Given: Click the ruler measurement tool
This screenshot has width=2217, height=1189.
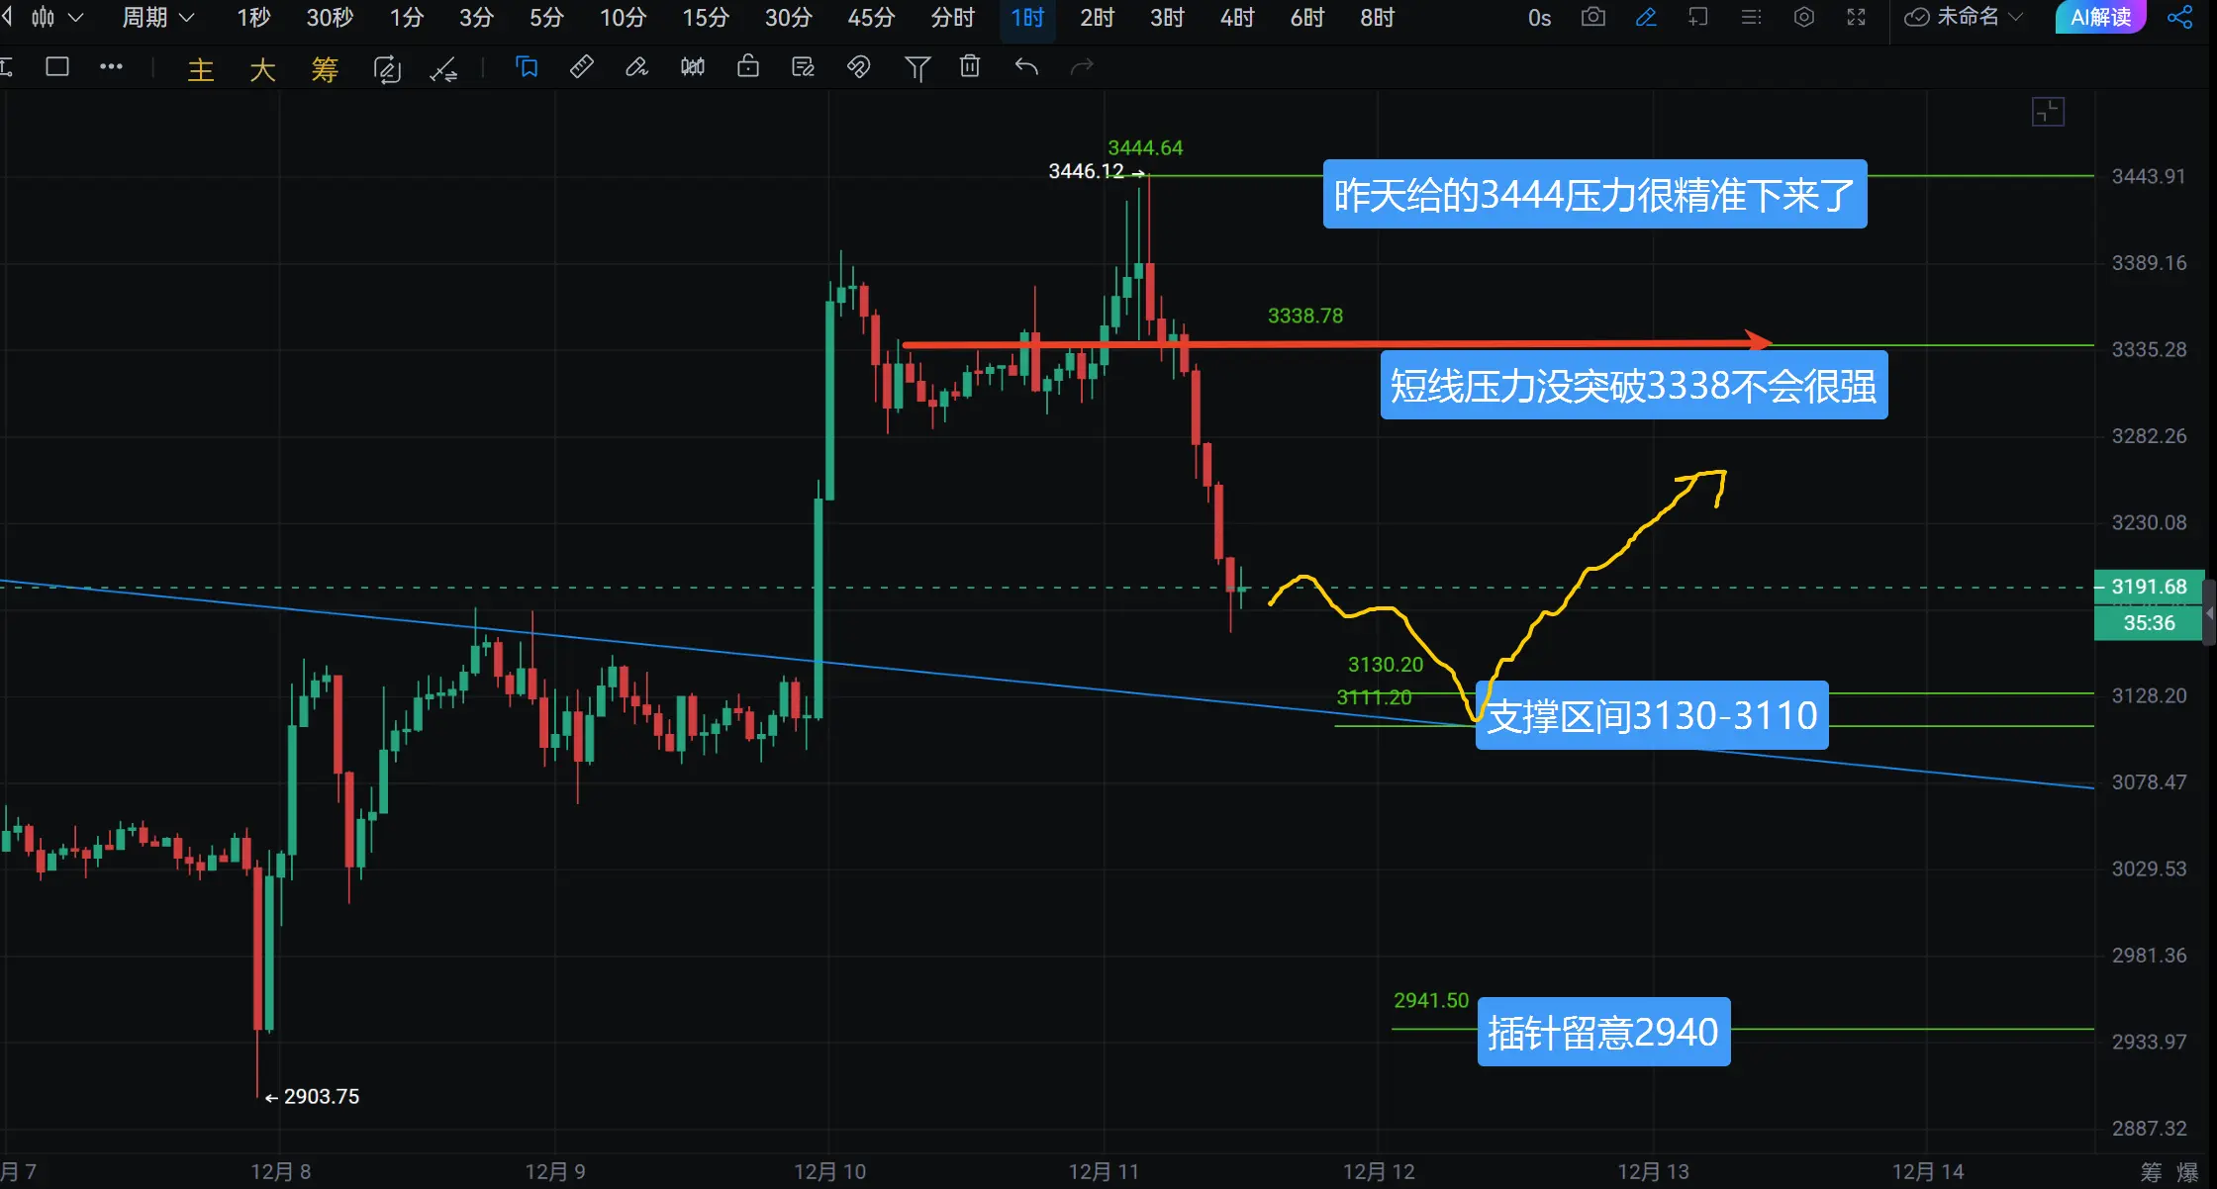Looking at the screenshot, I should (582, 66).
